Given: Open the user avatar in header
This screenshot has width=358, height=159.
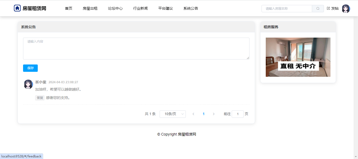Looking at the screenshot, I should click(346, 9).
